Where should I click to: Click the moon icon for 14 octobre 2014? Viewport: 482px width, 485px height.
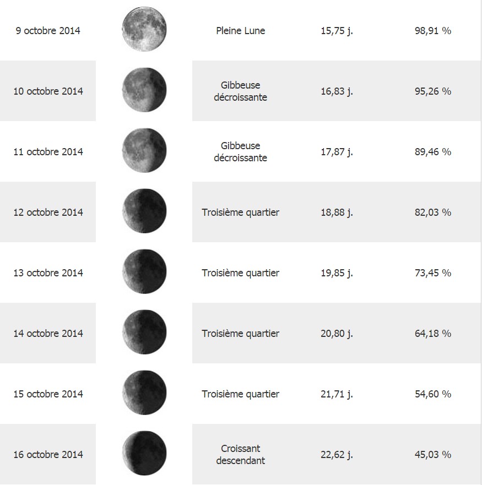144,332
